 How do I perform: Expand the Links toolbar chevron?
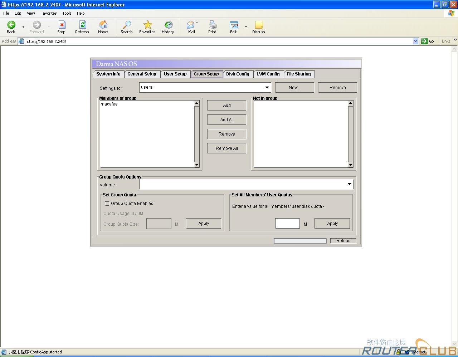coord(455,40)
